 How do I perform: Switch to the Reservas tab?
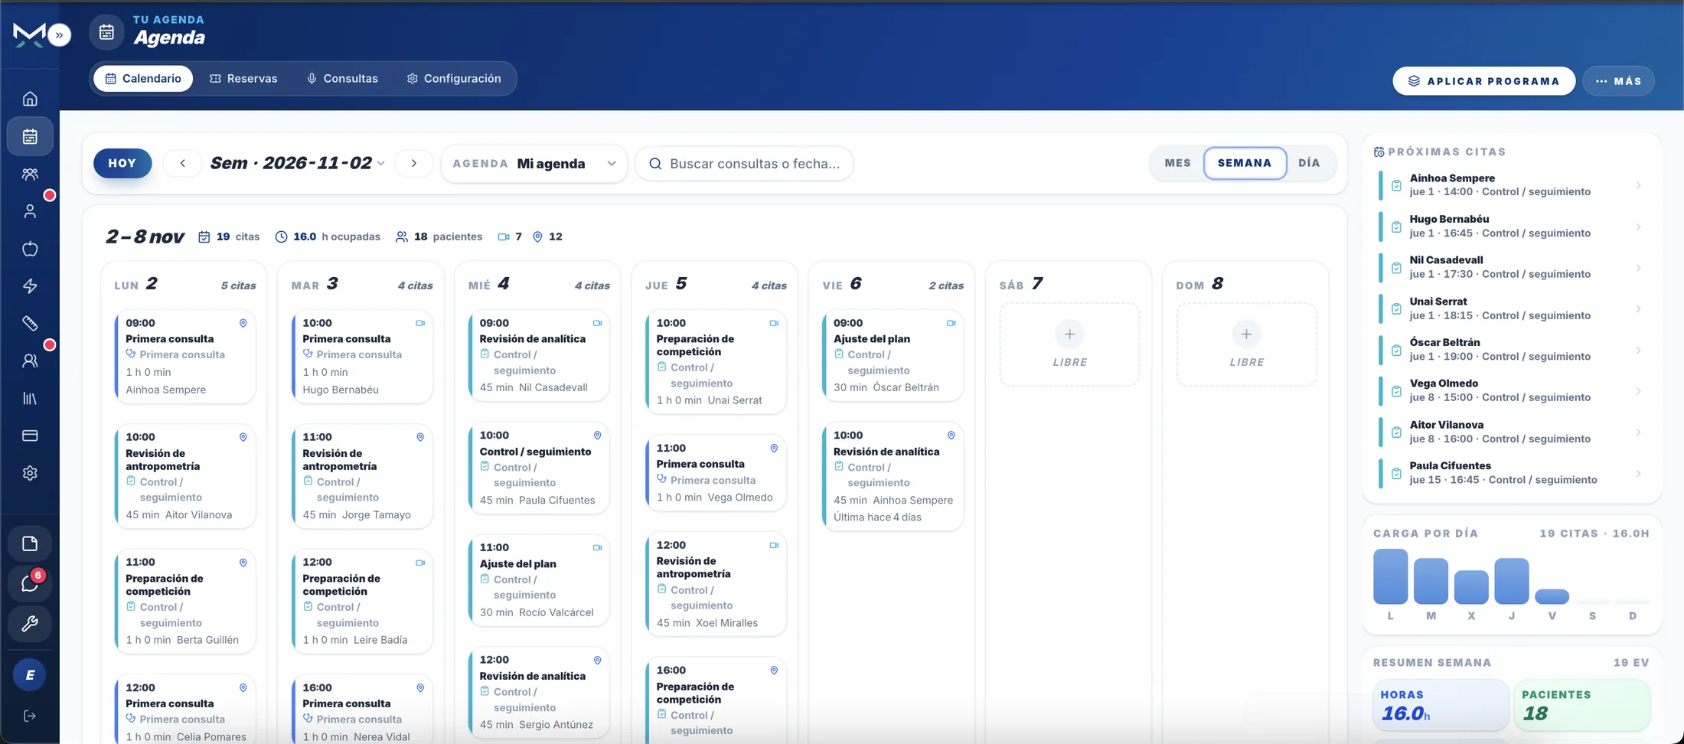click(x=243, y=79)
